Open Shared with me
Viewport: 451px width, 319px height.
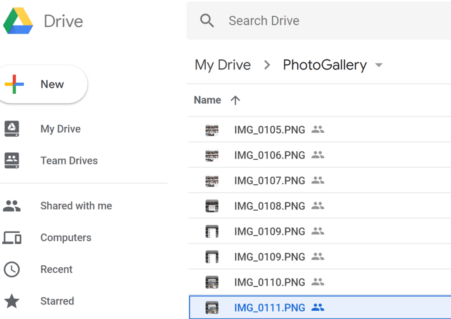click(x=76, y=206)
